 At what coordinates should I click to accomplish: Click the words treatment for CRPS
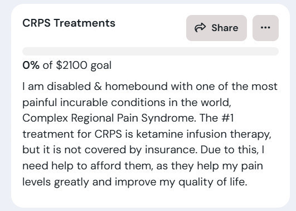point(72,134)
